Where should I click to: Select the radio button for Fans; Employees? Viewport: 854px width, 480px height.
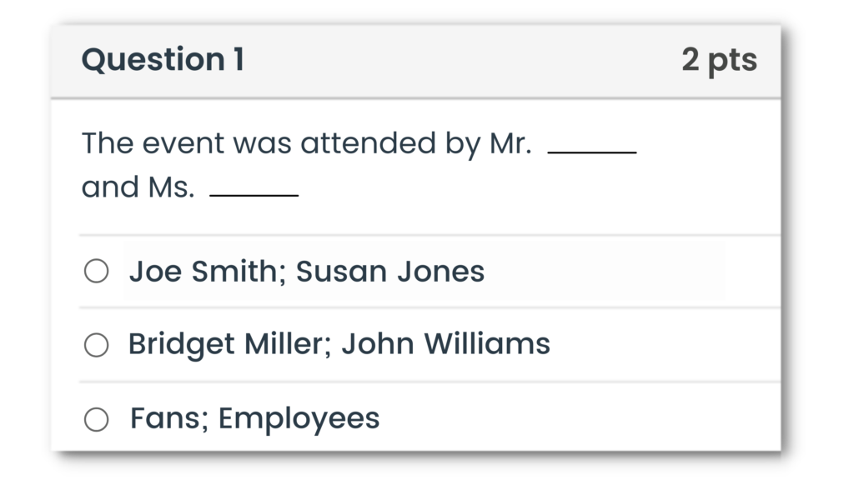pos(97,418)
